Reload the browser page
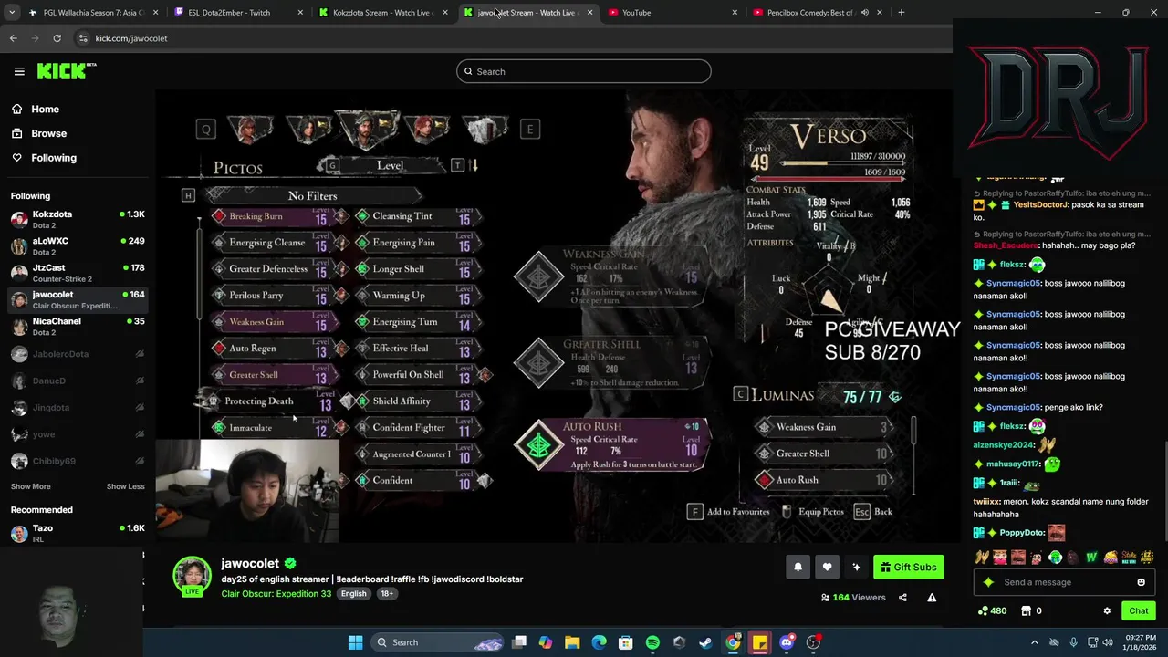This screenshot has width=1168, height=657. (x=57, y=38)
